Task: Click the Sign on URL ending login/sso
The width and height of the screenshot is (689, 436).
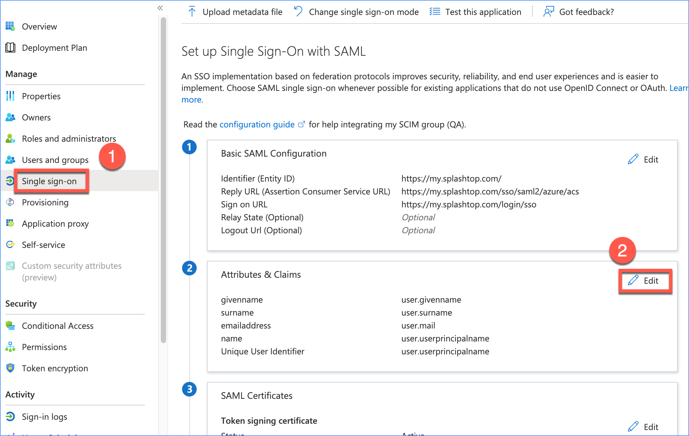Action: point(469,204)
